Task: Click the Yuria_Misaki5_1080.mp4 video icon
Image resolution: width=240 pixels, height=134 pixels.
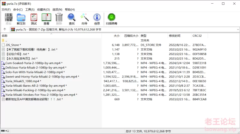Action: click(x=3, y=81)
